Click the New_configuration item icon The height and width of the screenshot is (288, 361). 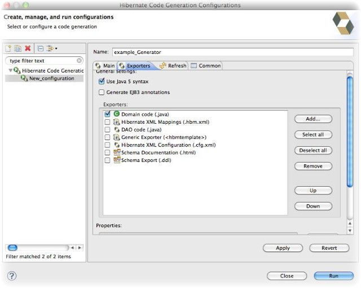(x=24, y=78)
